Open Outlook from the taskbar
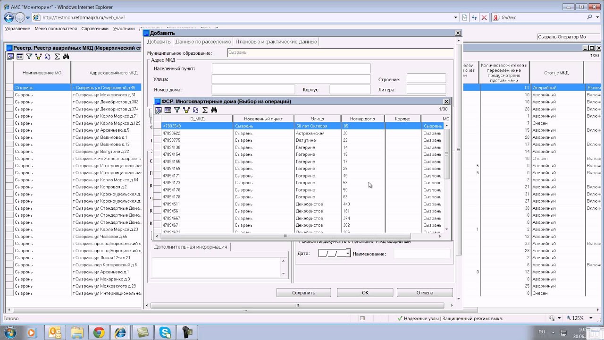Image resolution: width=604 pixels, height=340 pixels. click(55, 332)
